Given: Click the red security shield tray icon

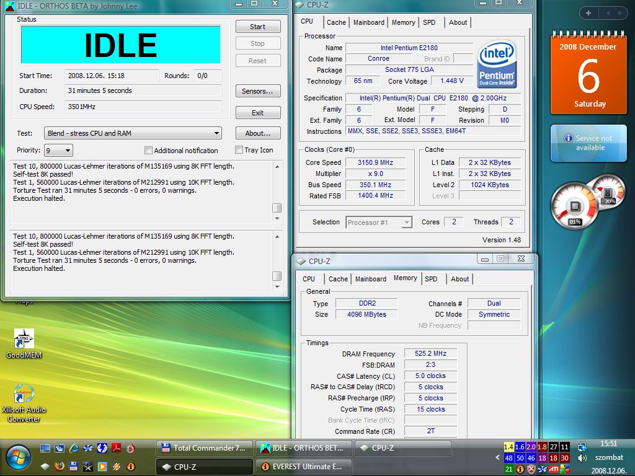Looking at the screenshot, I should [531, 469].
